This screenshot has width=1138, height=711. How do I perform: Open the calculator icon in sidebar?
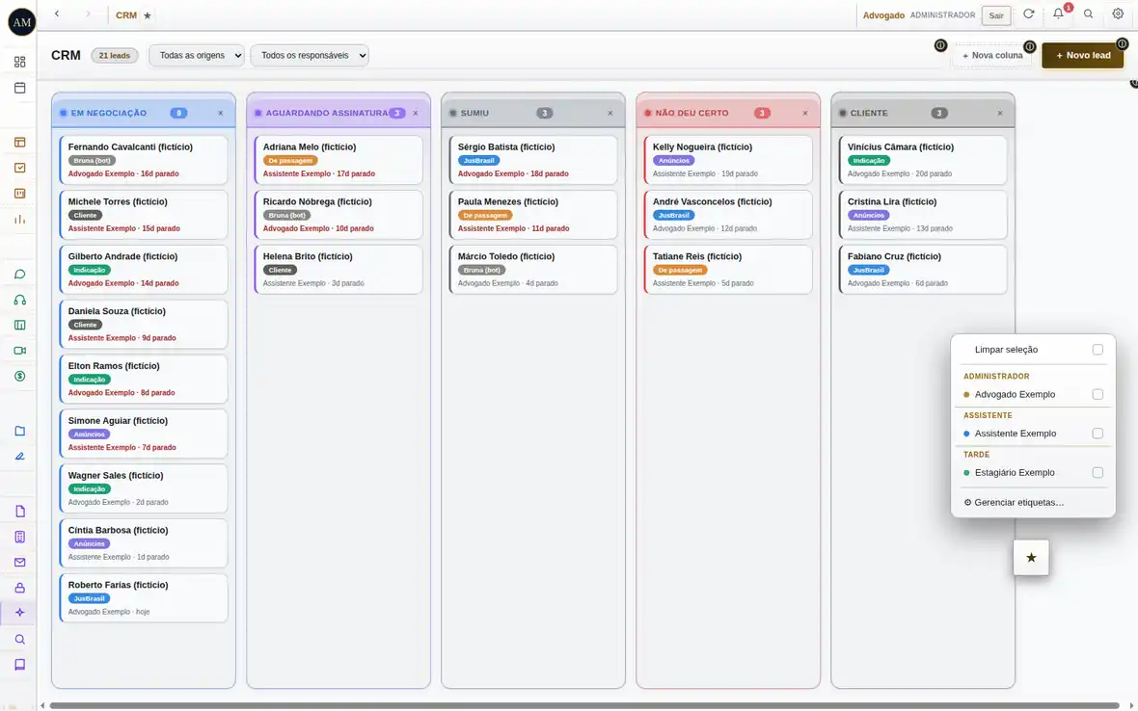(19, 537)
